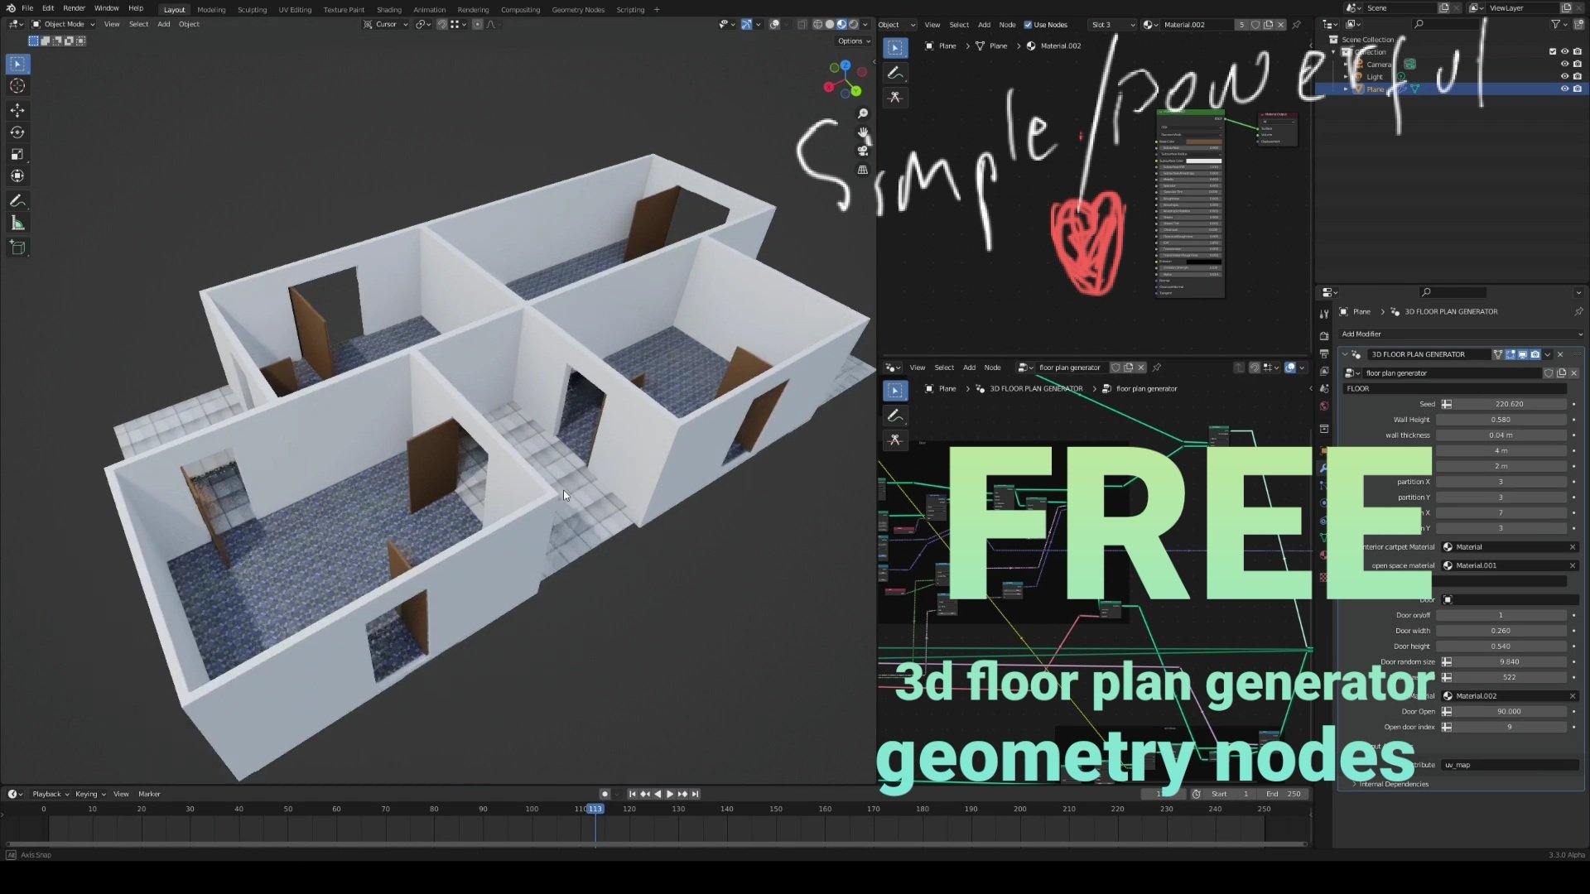Open the Object Mode dropdown
The width and height of the screenshot is (1590, 894).
[63, 24]
